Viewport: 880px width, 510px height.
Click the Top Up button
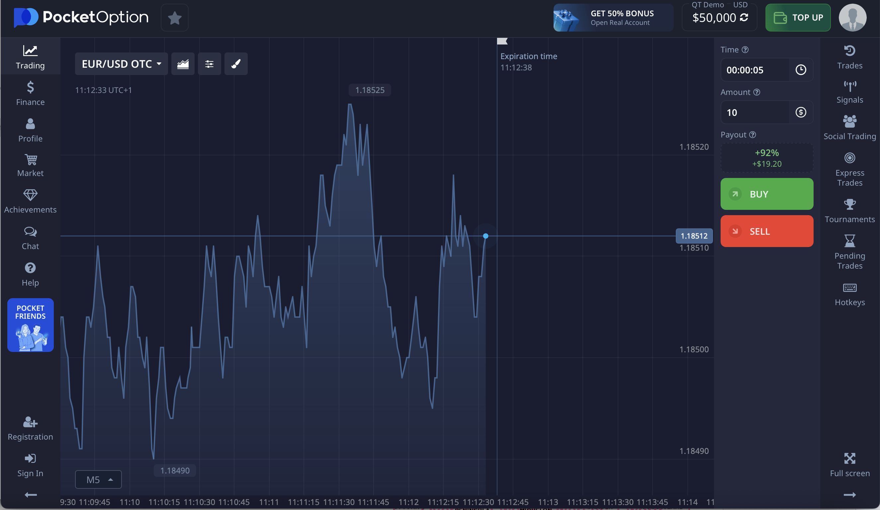coord(798,18)
